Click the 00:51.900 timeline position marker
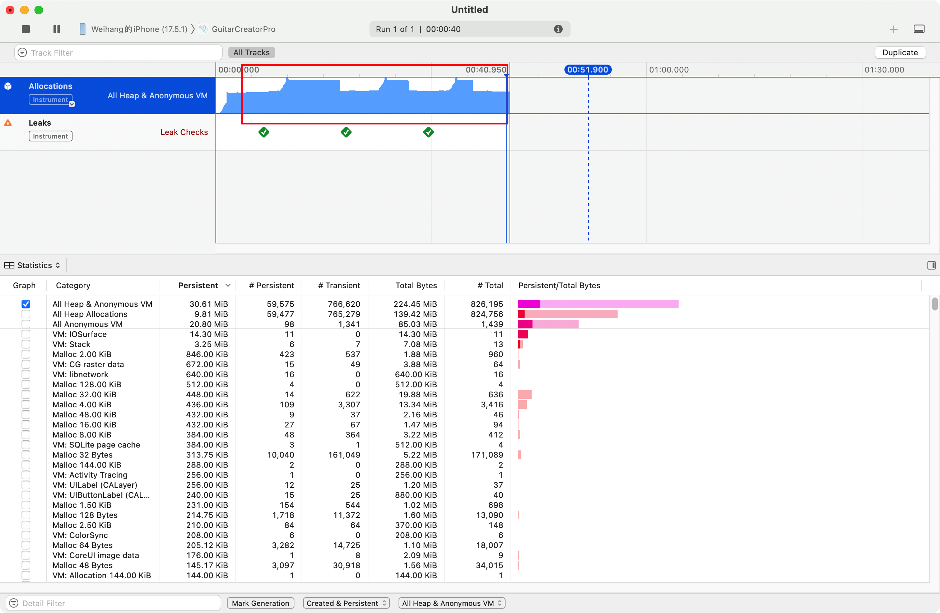Viewport: 940px width, 613px height. coord(588,70)
